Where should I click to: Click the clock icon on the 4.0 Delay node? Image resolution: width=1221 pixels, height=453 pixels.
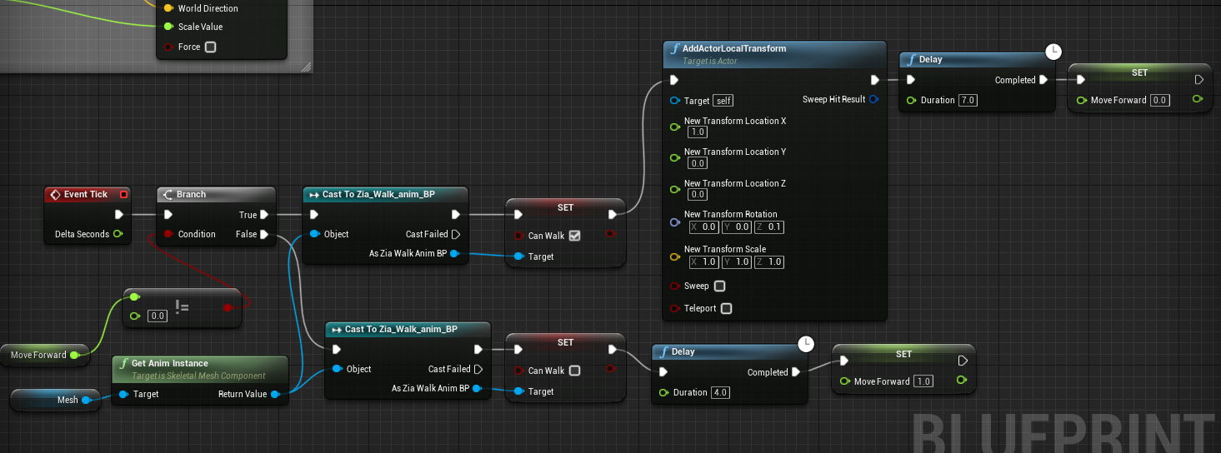click(x=806, y=344)
